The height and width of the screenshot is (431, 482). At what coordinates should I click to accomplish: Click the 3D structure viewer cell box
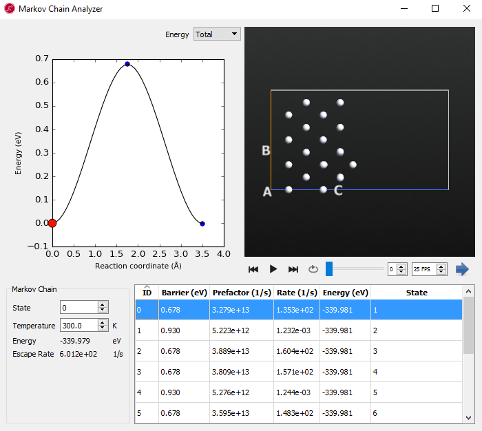point(359,140)
